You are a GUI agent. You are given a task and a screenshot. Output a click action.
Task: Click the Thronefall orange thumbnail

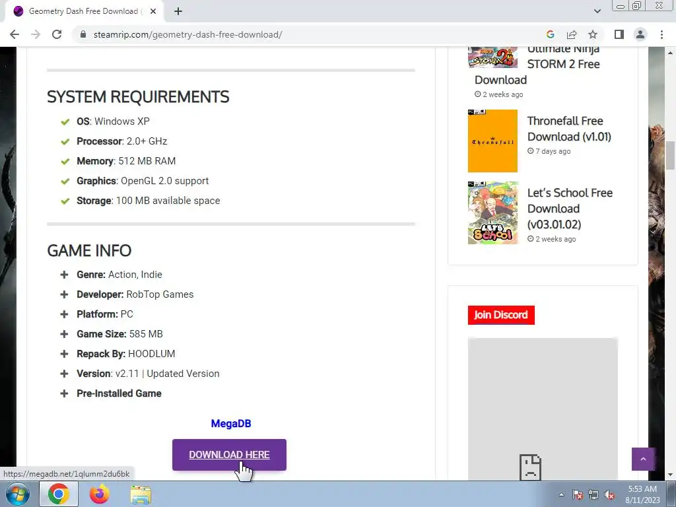click(x=492, y=141)
